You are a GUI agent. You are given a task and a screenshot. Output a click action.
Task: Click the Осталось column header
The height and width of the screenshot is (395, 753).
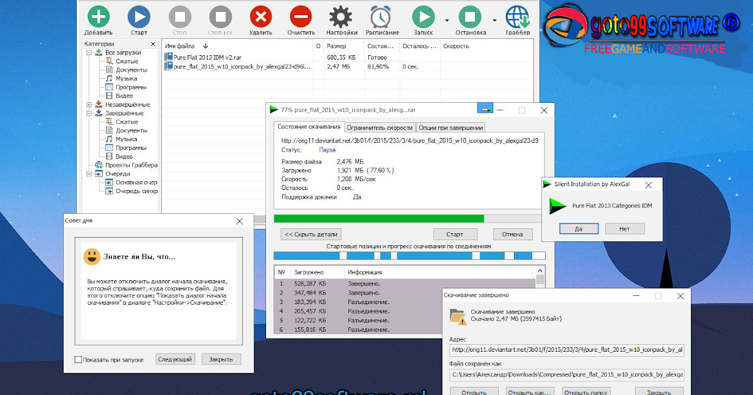click(x=419, y=46)
